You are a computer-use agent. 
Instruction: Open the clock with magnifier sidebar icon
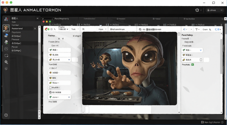coord(6,62)
